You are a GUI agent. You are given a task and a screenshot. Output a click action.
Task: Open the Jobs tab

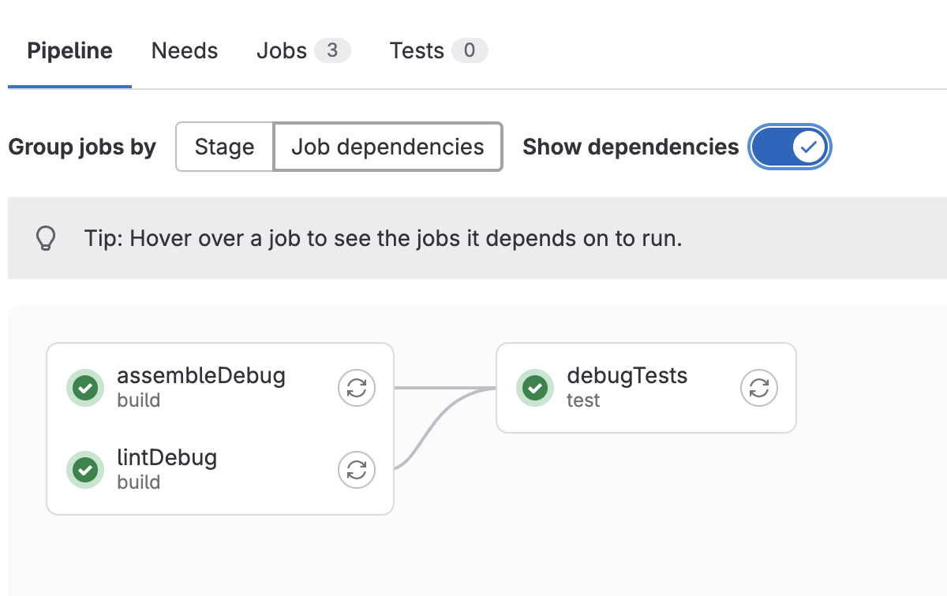(304, 51)
